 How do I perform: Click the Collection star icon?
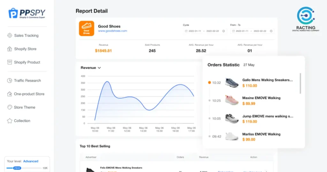10,121
